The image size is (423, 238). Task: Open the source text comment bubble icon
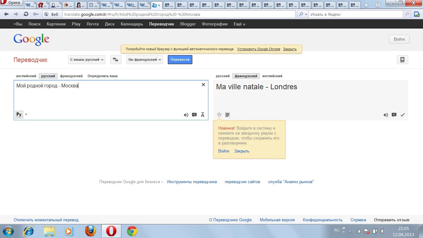194,115
